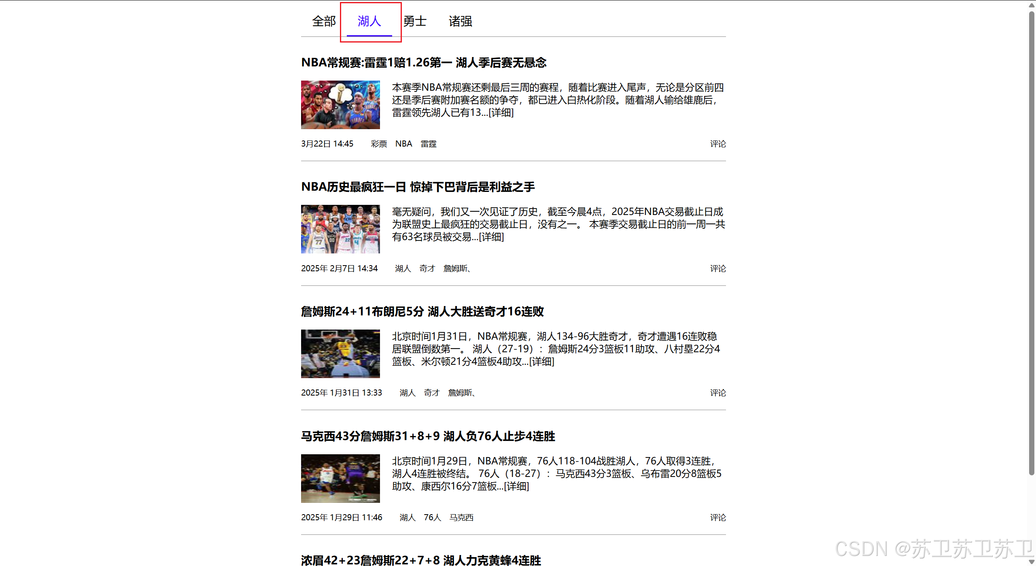Open headline 詹姆斯24+11布朗尼5分
Viewport: 1036px width, 566px height.
coord(422,311)
